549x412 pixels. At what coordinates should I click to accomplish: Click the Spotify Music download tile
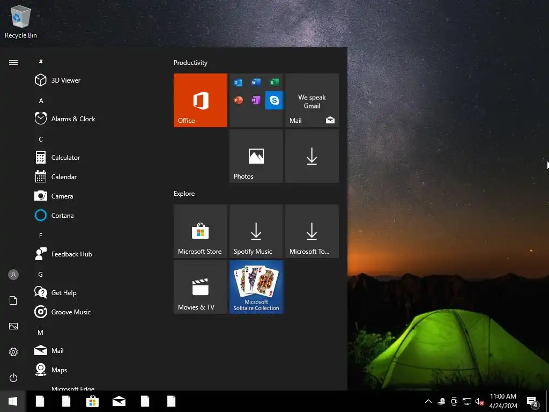[x=256, y=231]
